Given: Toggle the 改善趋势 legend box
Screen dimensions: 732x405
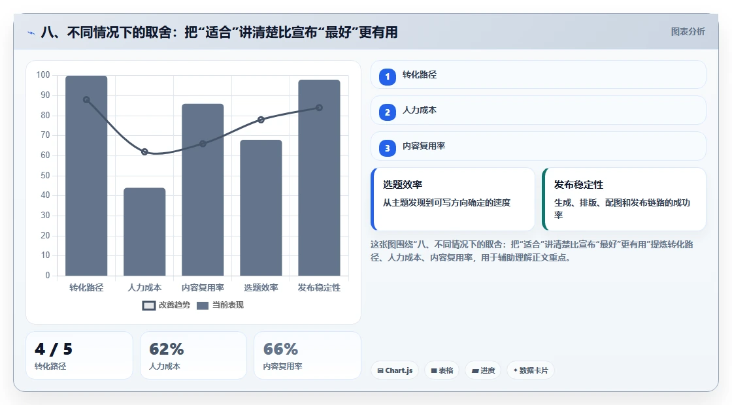Looking at the screenshot, I should pos(149,306).
